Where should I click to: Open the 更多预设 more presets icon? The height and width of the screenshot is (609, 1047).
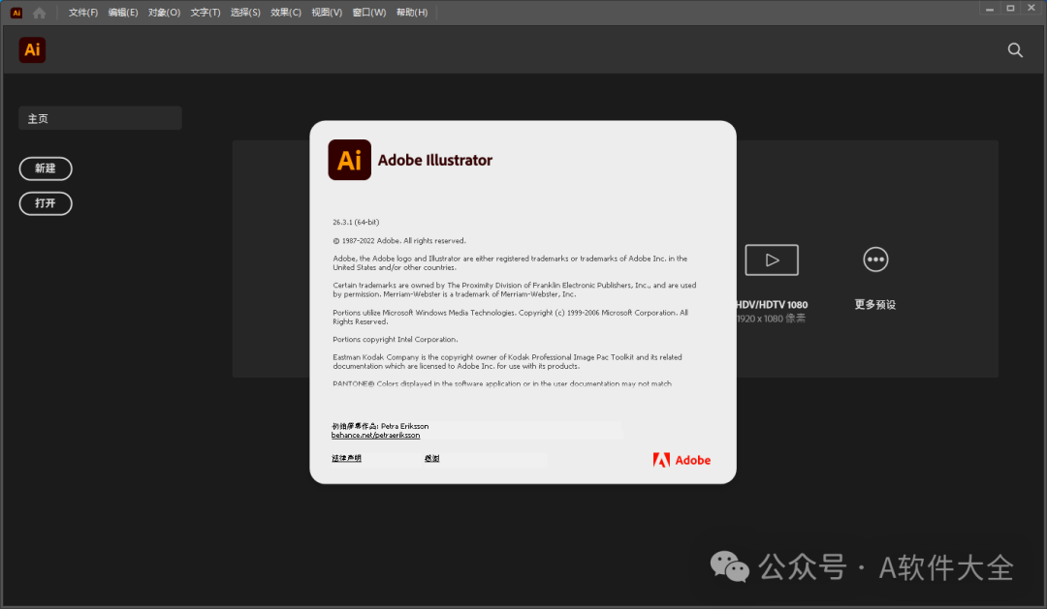[x=875, y=259]
